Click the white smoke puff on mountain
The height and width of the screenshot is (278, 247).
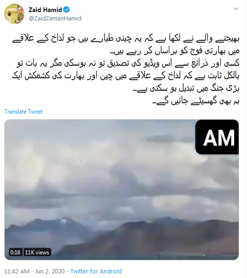point(63,221)
